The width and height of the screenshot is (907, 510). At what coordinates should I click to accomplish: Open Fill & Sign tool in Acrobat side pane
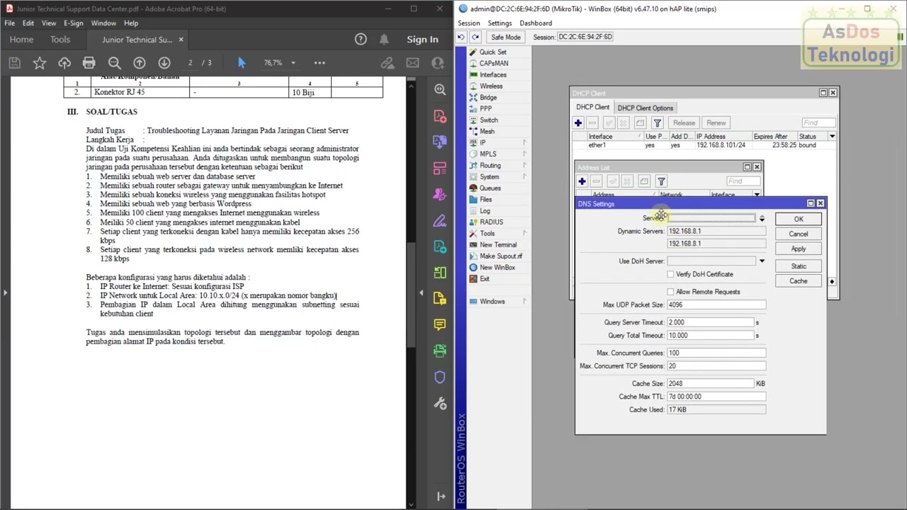click(440, 221)
